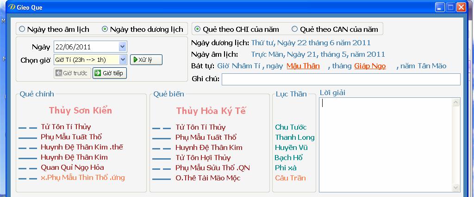This screenshot has height=197, width=474.
Task: Click the Thủy Sơn Kiển hexagram title
Action: [x=81, y=111]
